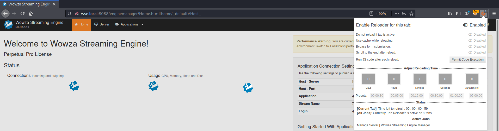Viewport: 499px width, 131px height.
Task: Show connection security lock icon info
Action: (x=77, y=14)
